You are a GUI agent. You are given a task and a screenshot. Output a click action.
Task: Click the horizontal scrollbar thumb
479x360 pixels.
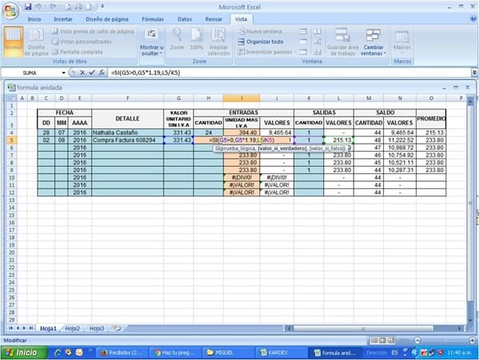[363, 329]
